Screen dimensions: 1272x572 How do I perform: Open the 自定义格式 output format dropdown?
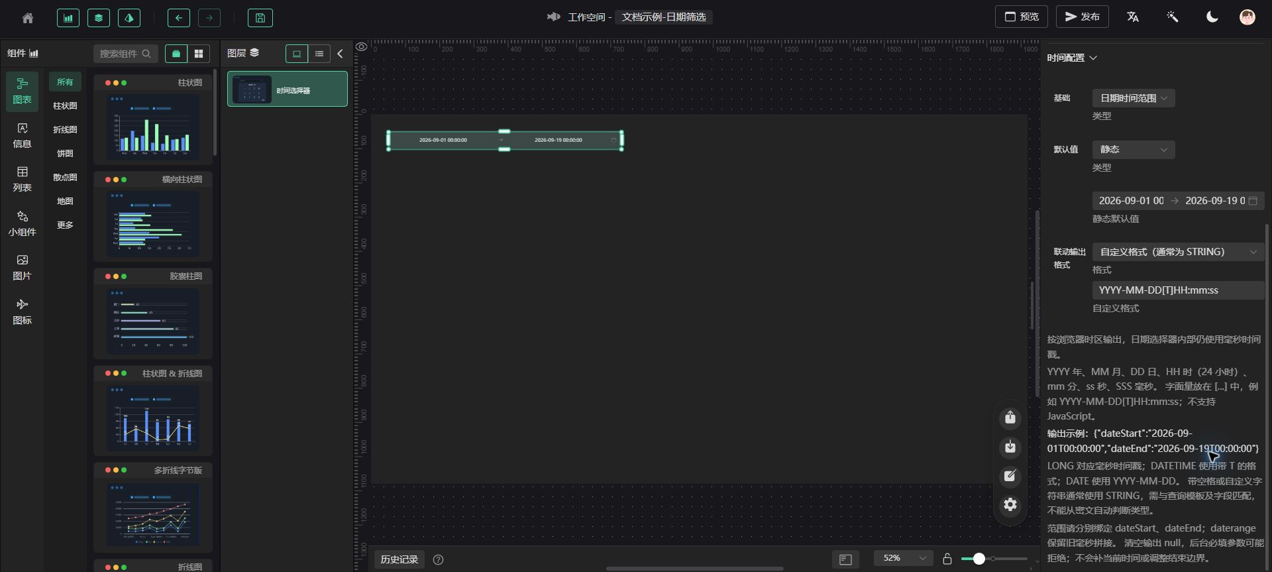1178,252
